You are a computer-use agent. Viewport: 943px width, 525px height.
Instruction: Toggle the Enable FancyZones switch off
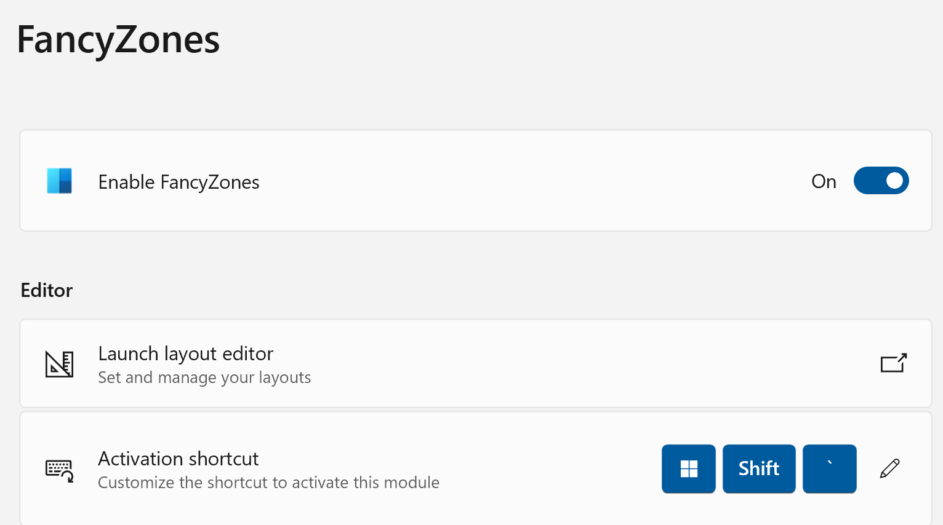[x=881, y=181]
